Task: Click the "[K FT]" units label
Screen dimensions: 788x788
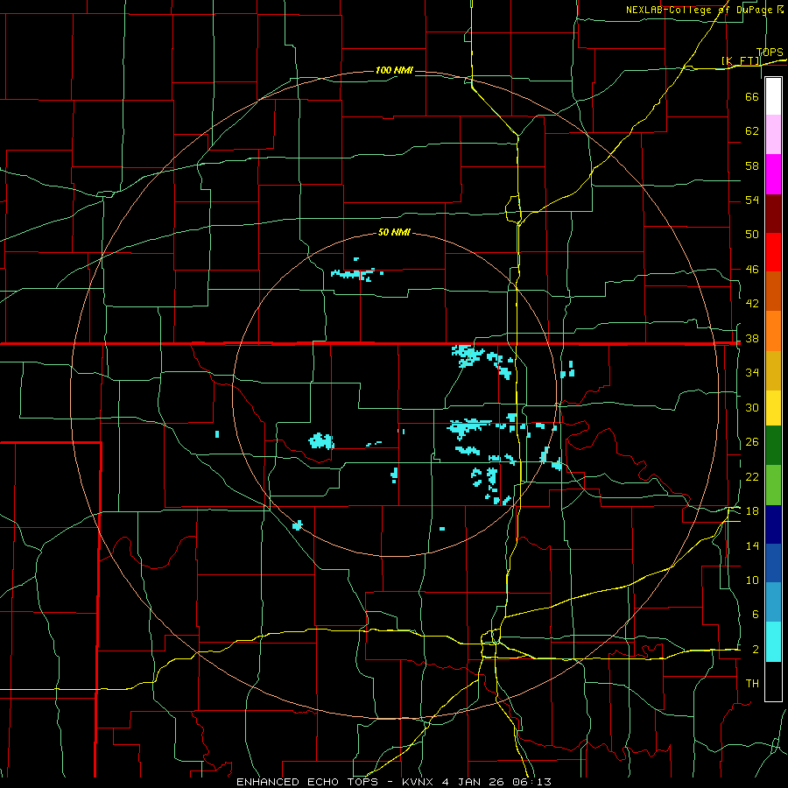Action: click(741, 60)
